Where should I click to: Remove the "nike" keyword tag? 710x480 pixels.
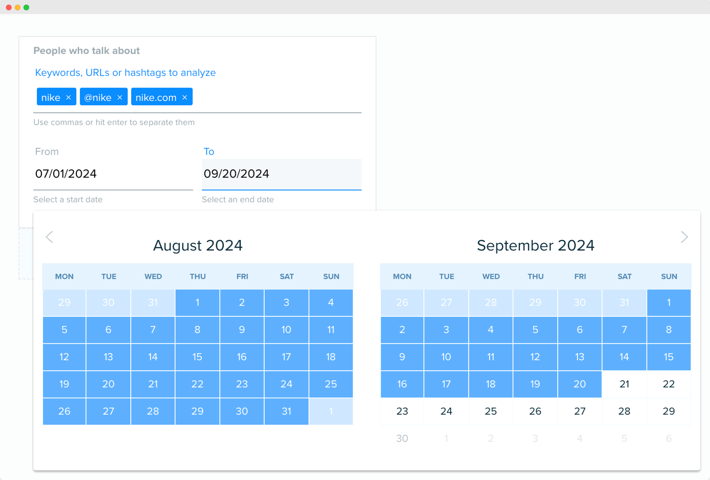point(69,97)
